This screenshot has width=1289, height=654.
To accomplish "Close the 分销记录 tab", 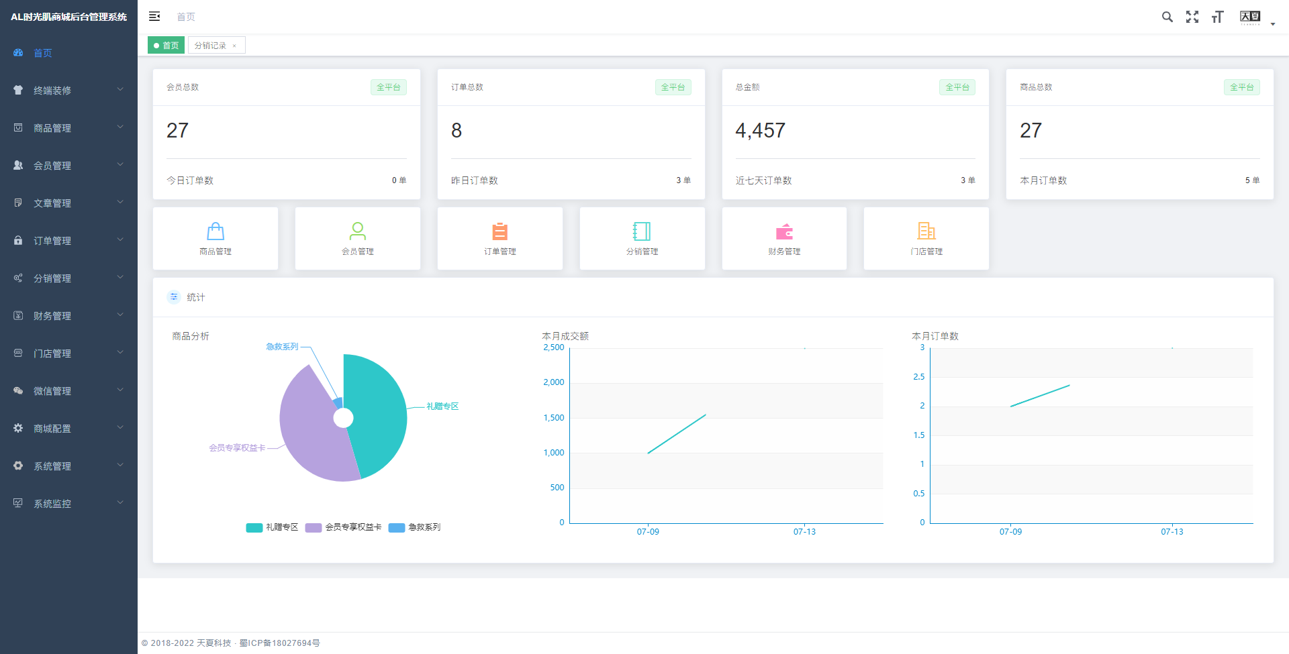I will pos(234,46).
